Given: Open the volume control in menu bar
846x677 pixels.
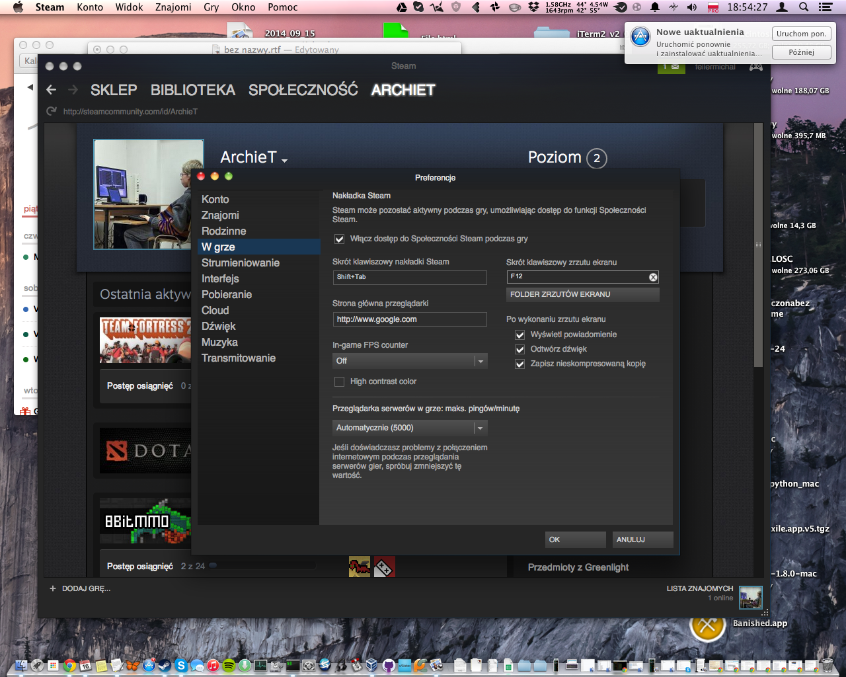Looking at the screenshot, I should coord(692,7).
